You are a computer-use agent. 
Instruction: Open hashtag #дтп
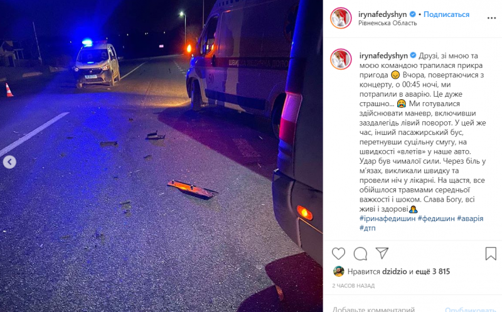click(367, 228)
